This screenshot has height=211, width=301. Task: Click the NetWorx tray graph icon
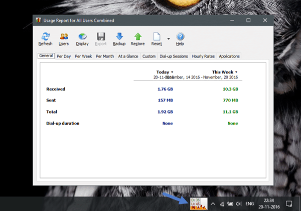tap(199, 203)
